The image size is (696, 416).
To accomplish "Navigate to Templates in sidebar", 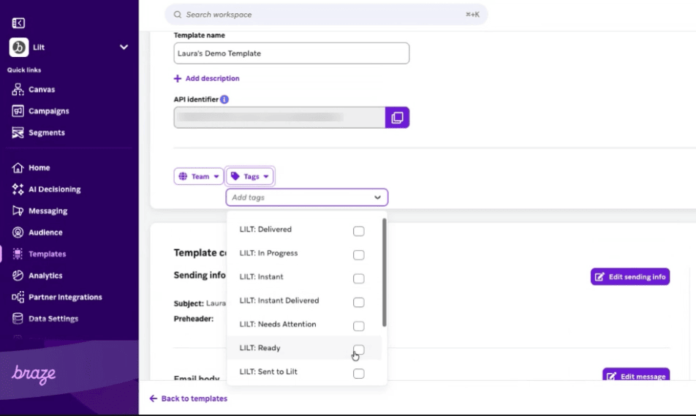I will tap(47, 254).
